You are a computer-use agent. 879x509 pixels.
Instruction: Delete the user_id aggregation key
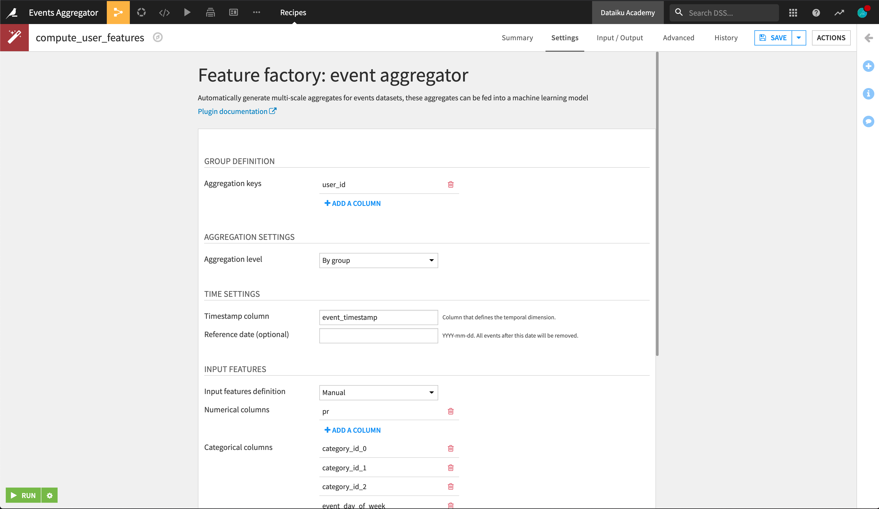point(451,184)
